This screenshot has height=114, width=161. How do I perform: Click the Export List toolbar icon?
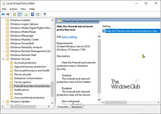pyautogui.click(x=26, y=14)
